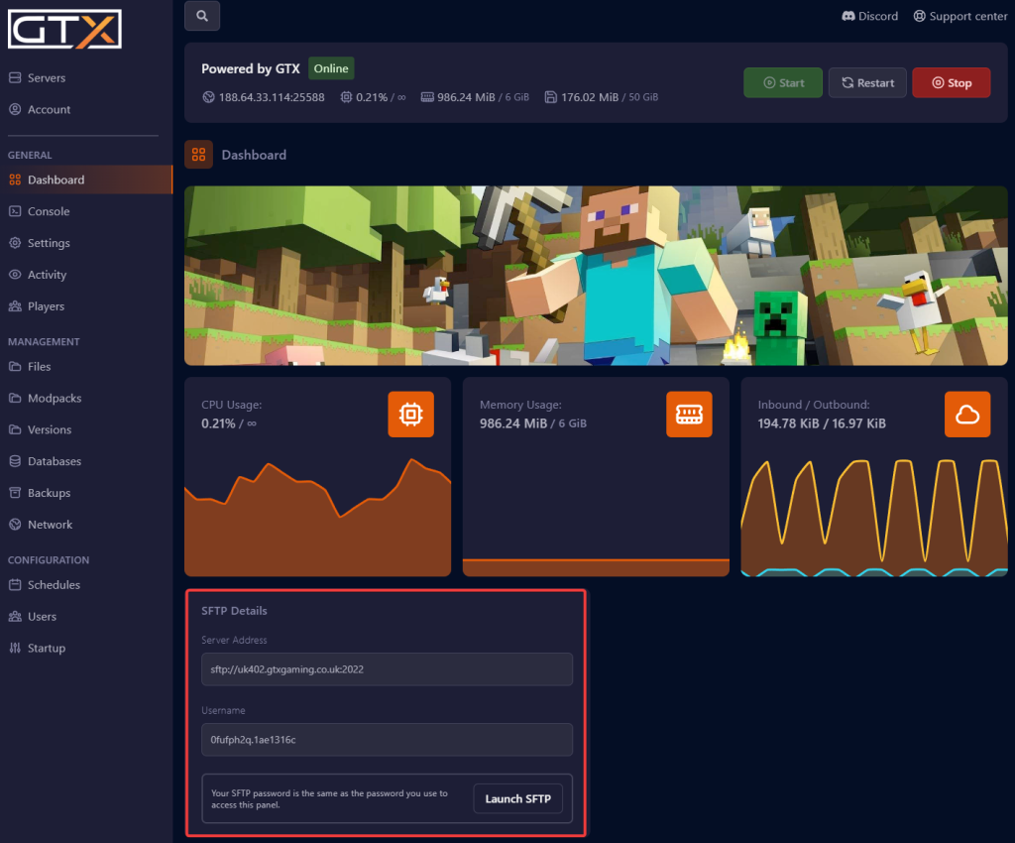Open the Backups section

tap(86, 493)
